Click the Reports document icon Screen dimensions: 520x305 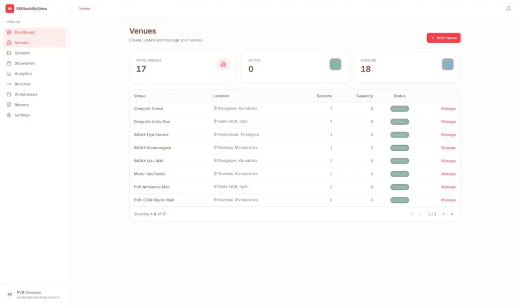pos(9,105)
